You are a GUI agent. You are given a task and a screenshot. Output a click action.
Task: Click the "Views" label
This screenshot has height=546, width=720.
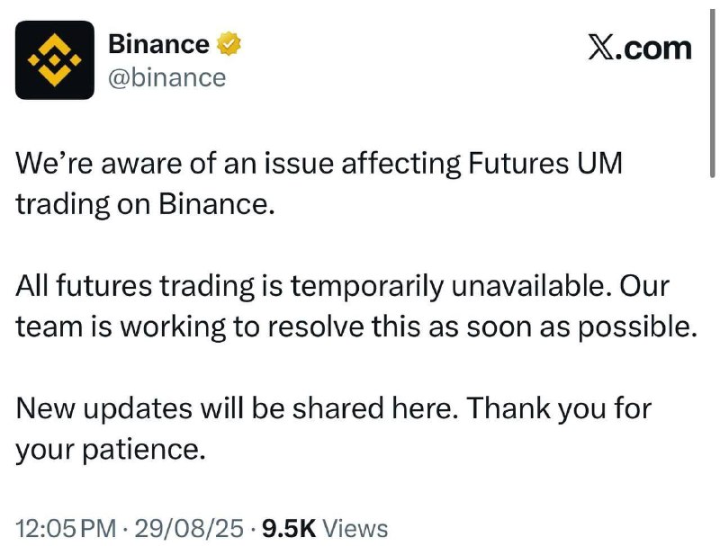point(355,528)
